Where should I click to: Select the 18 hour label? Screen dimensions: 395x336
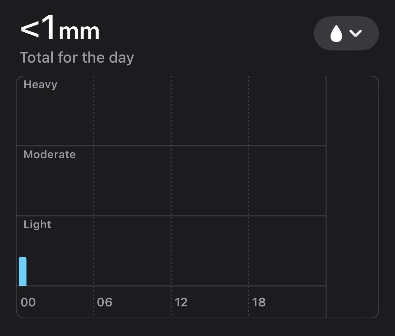pyautogui.click(x=259, y=302)
